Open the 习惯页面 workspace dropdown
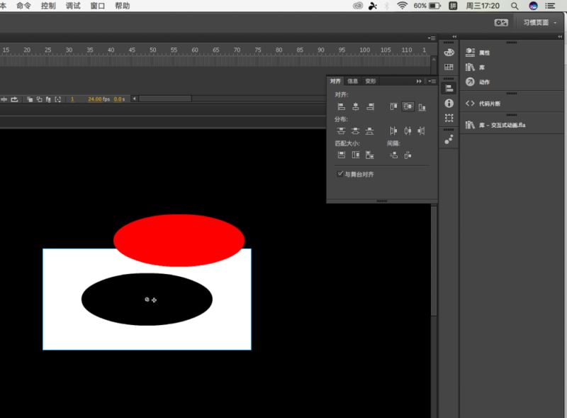567x418 pixels. pyautogui.click(x=540, y=23)
